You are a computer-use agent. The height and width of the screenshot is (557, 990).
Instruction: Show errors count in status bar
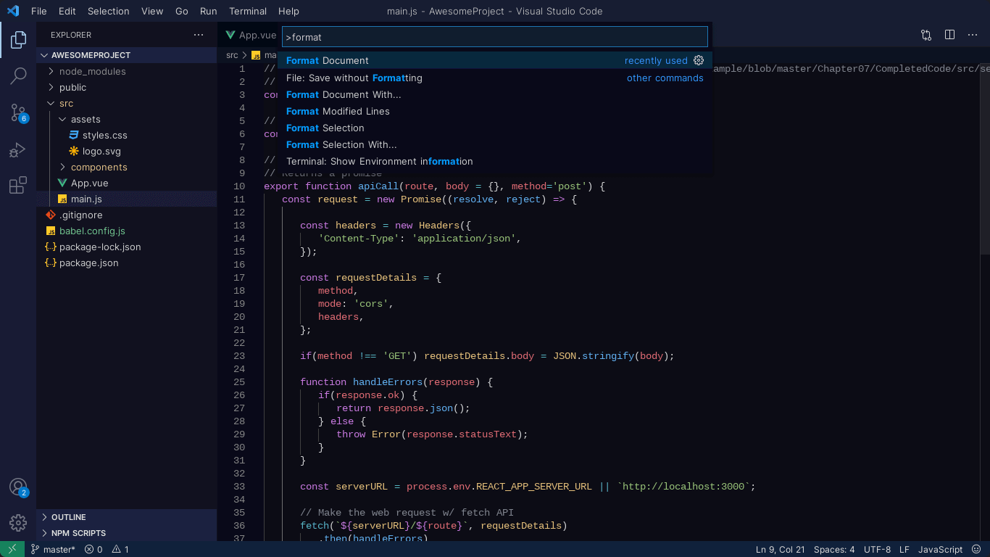[93, 549]
